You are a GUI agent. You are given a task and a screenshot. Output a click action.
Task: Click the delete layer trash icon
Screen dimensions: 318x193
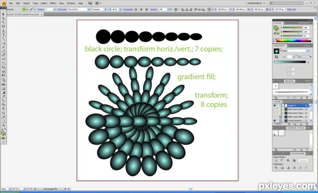[307, 124]
